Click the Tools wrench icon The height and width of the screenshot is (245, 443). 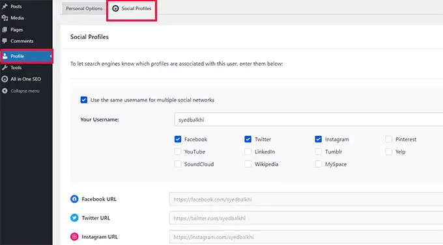[5, 68]
